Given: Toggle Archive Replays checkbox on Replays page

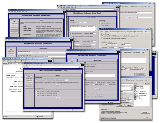Looking at the screenshot, I should tap(36, 80).
